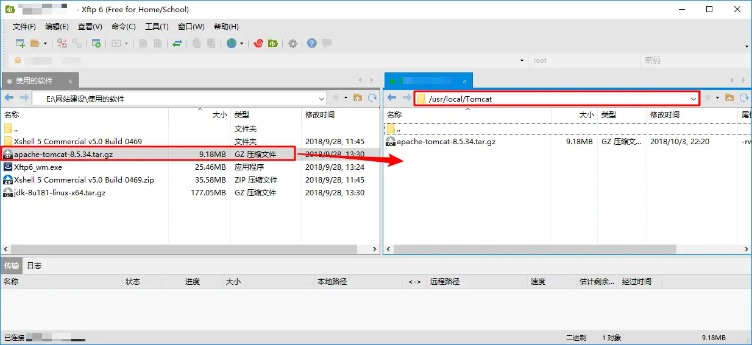The width and height of the screenshot is (752, 345).
Task: Launch Xshell via red swirl icon
Action: (x=258, y=43)
